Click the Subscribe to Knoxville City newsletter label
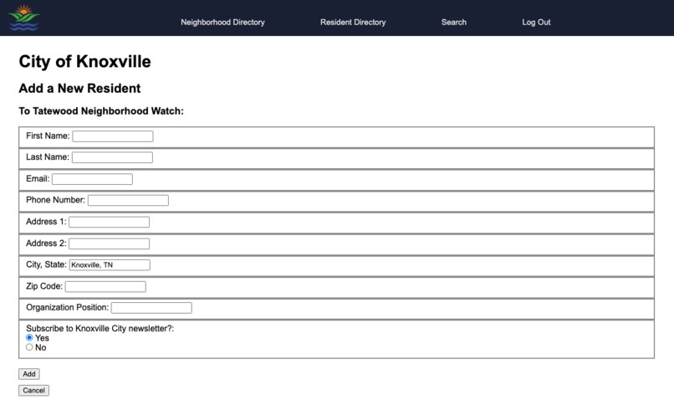This screenshot has width=674, height=405. 100,329
